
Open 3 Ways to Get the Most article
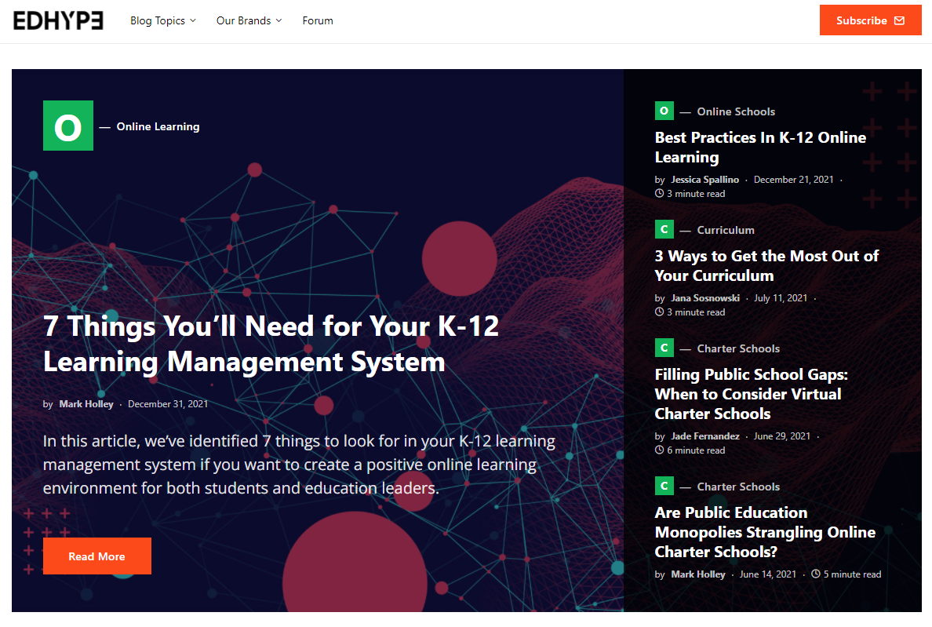click(766, 266)
